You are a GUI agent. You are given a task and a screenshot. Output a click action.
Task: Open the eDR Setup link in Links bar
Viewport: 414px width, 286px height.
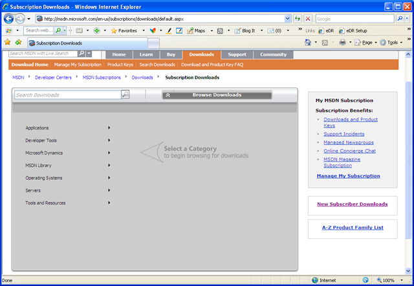353,30
